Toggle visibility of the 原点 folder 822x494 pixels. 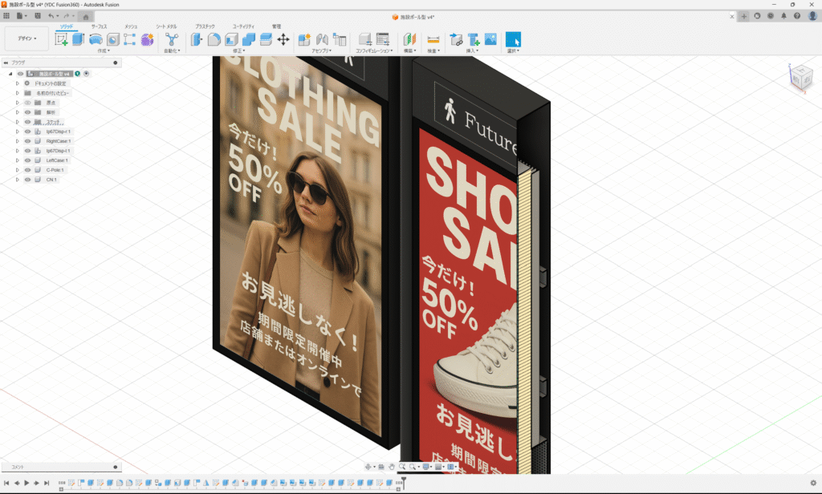27,103
